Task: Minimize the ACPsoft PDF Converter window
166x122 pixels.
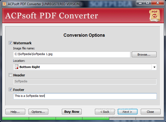Action: [x=140, y=3]
